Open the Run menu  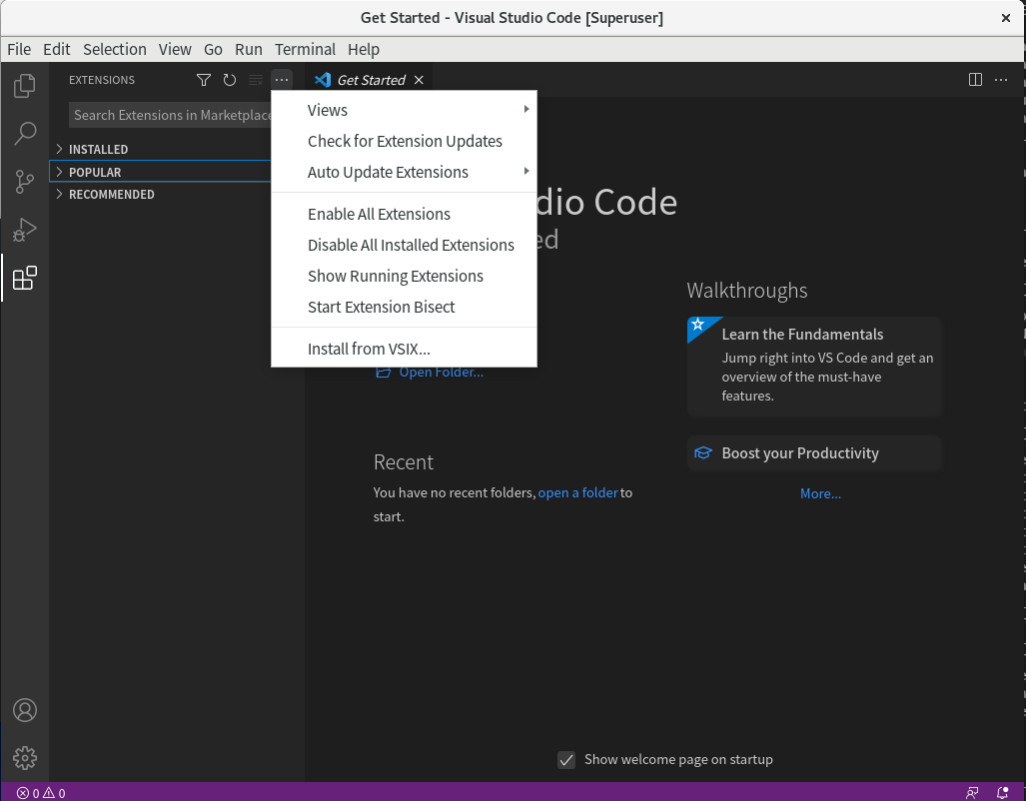pos(248,50)
